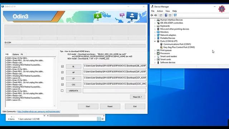Click the Monitors category icon
The width and height of the screenshot is (229, 129).
pyautogui.click(x=158, y=32)
